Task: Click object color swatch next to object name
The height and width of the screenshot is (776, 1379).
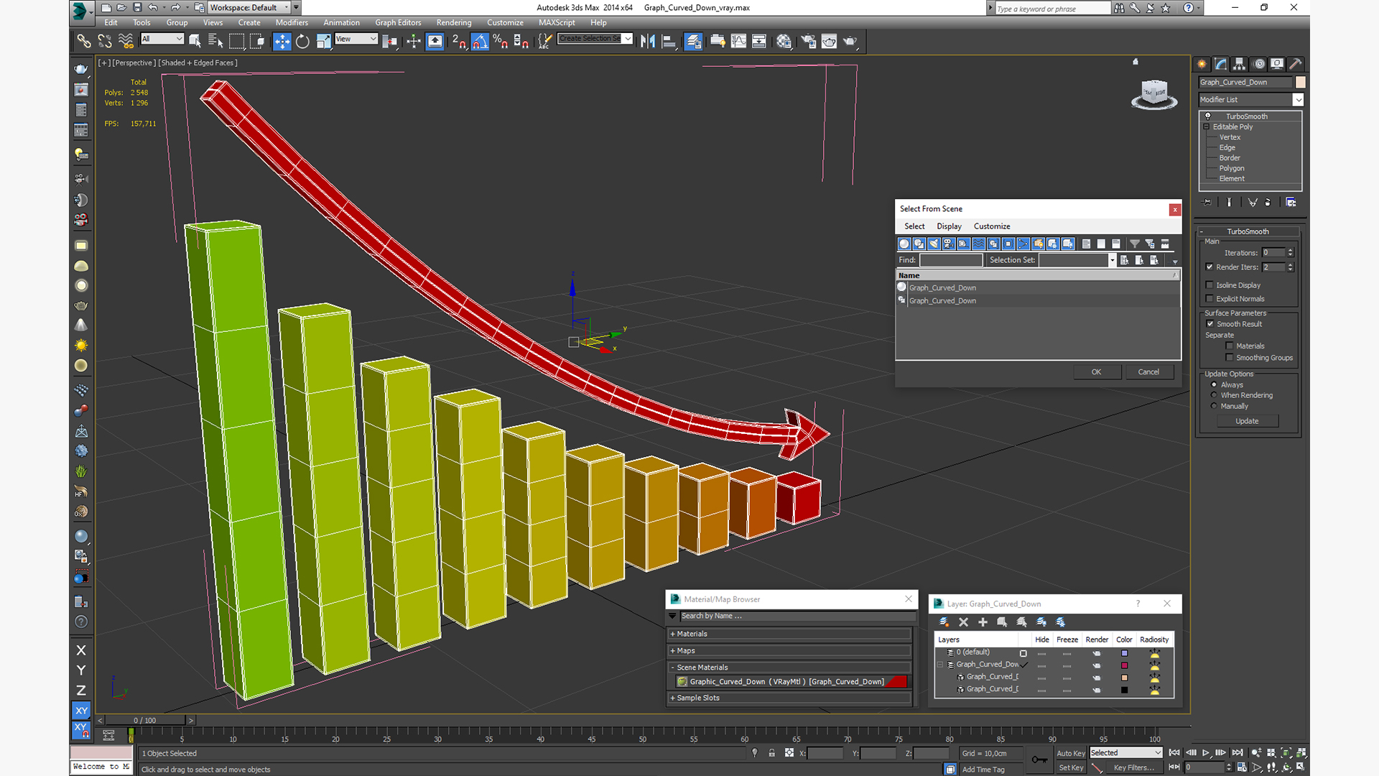Action: click(x=1300, y=83)
